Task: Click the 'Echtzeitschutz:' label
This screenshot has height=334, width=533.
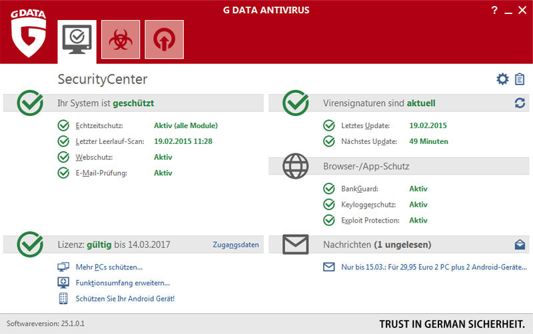Action: pyautogui.click(x=99, y=125)
